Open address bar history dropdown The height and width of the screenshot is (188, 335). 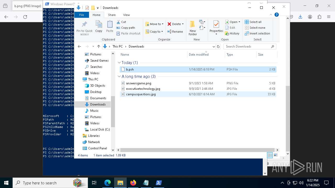click(214, 46)
